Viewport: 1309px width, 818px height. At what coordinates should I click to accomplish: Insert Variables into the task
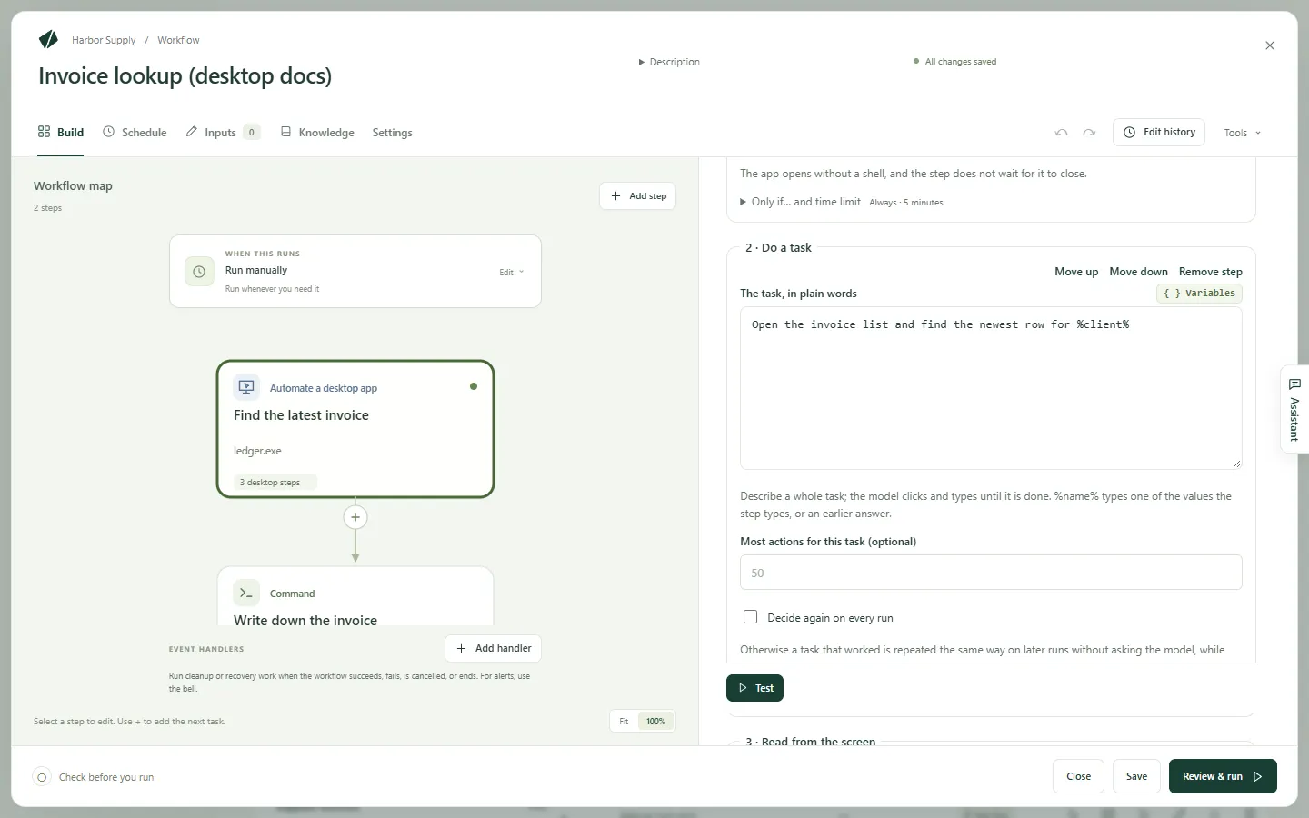(x=1199, y=294)
